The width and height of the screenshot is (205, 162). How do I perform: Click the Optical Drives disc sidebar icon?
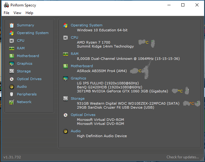[12, 79]
